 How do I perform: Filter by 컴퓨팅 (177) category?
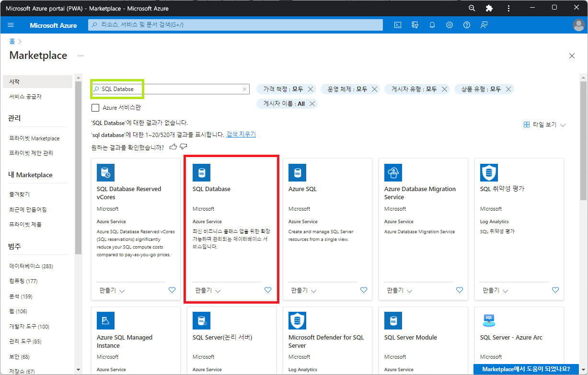(x=23, y=281)
